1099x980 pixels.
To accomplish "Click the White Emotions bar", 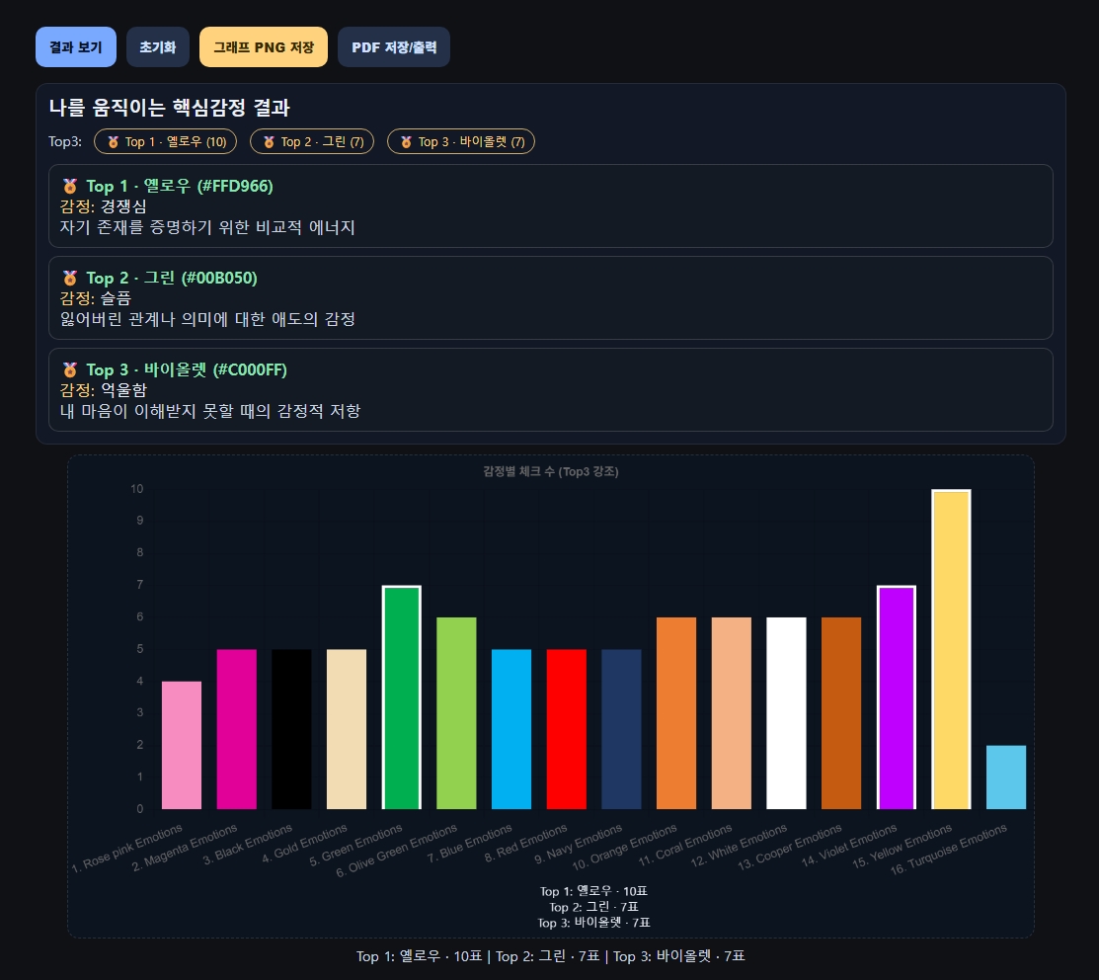I will point(786,713).
